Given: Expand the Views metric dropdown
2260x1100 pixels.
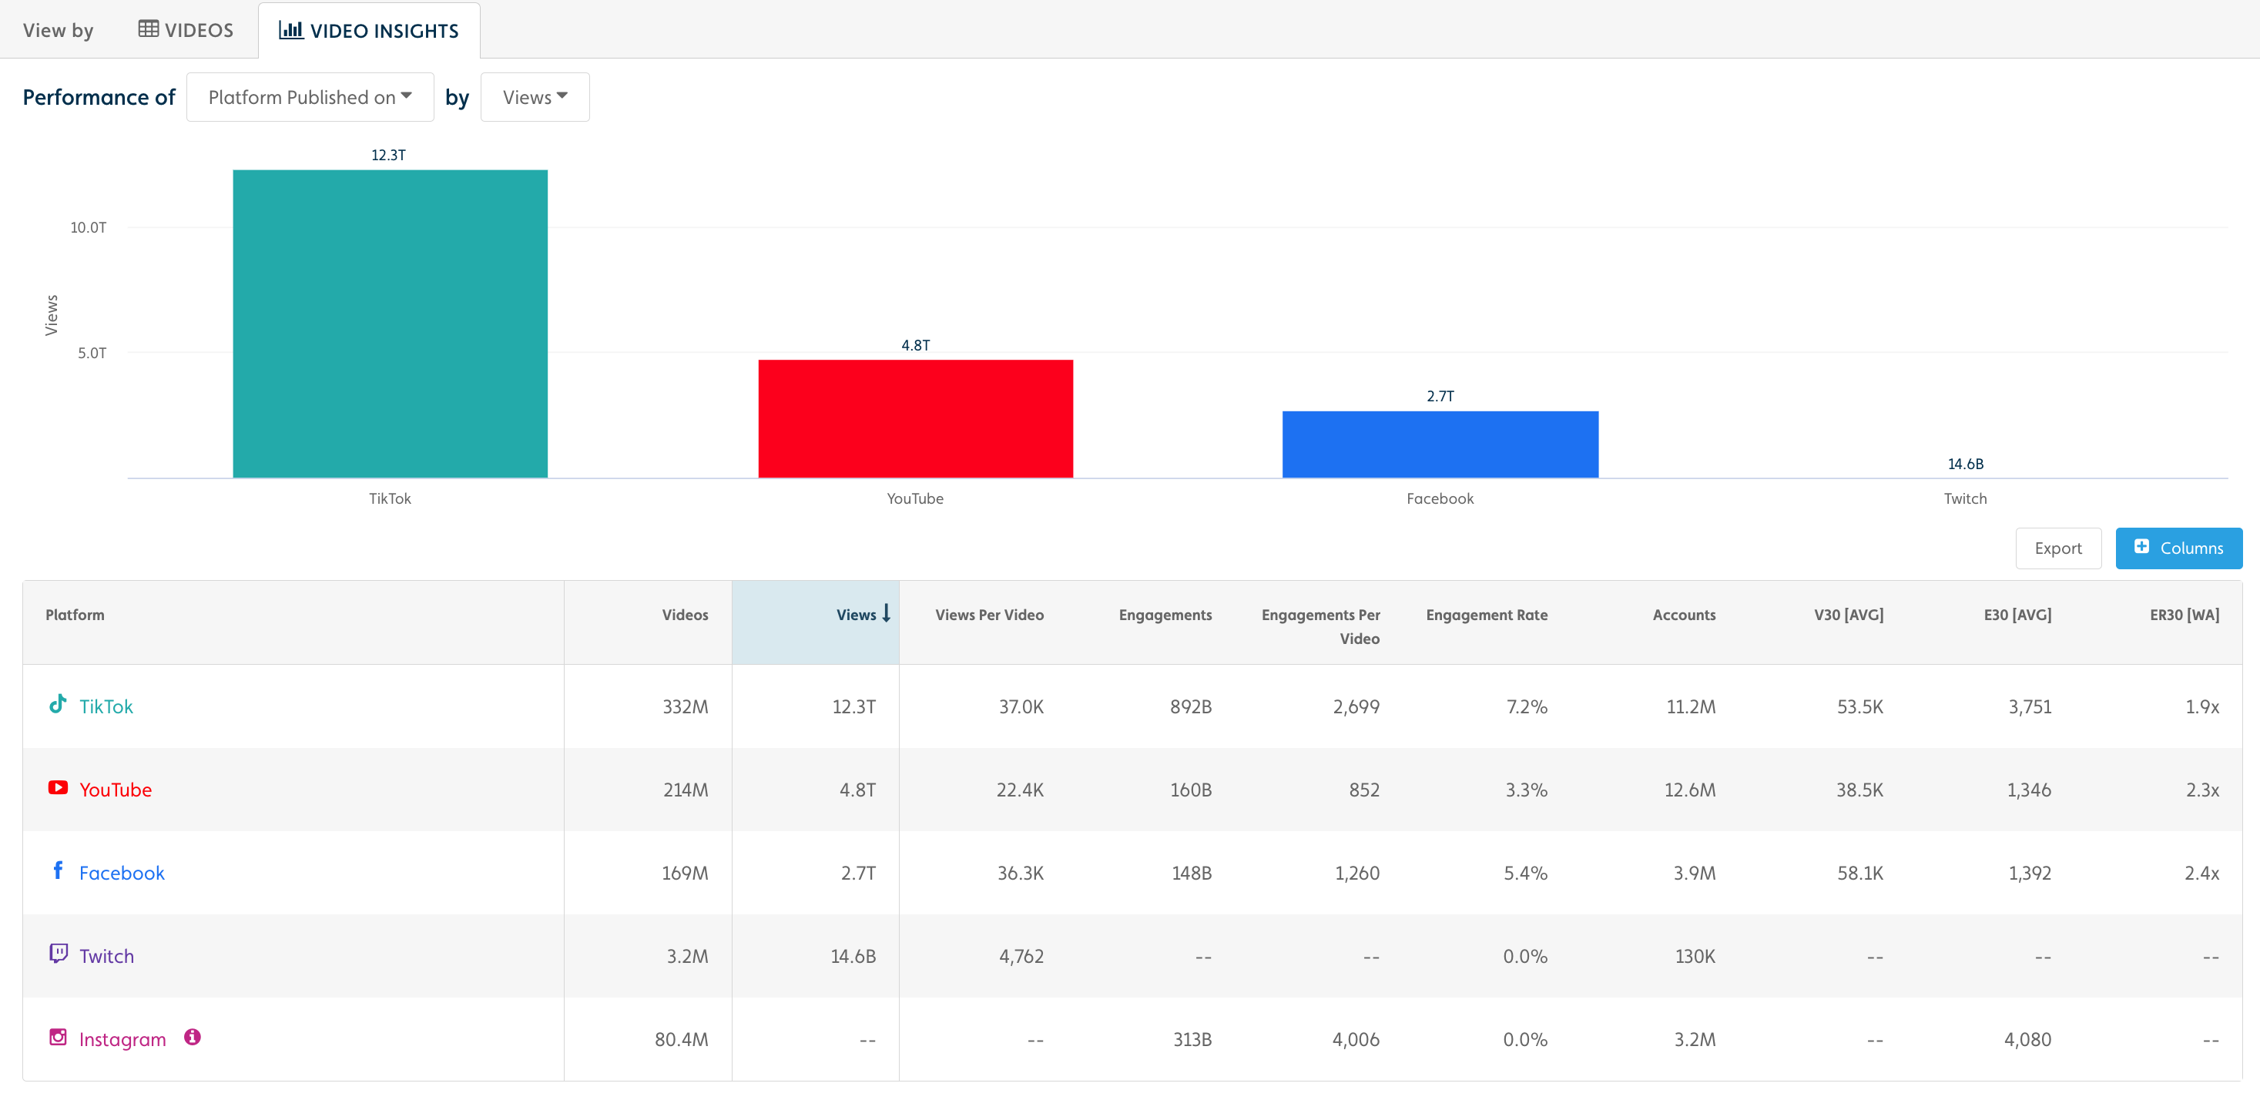Looking at the screenshot, I should tap(535, 97).
